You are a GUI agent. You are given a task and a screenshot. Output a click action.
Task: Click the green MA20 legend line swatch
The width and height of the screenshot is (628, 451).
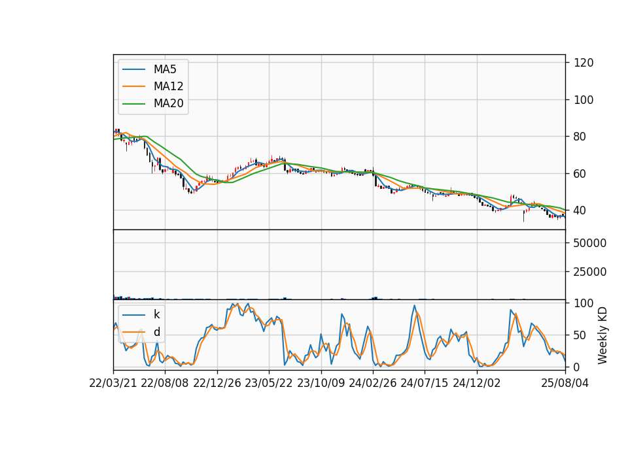tap(133, 103)
